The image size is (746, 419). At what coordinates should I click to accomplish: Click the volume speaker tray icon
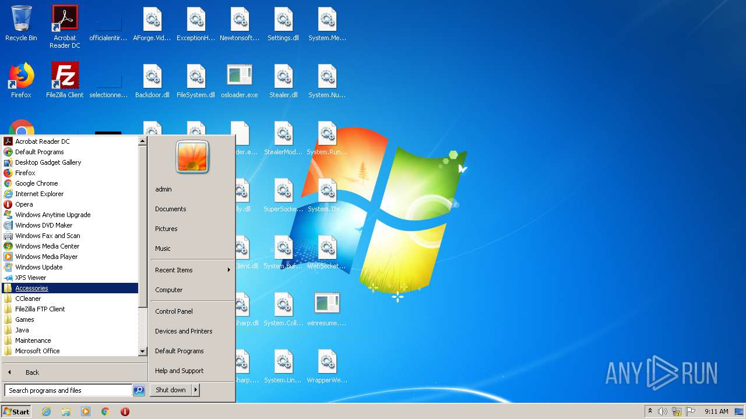pyautogui.click(x=663, y=411)
